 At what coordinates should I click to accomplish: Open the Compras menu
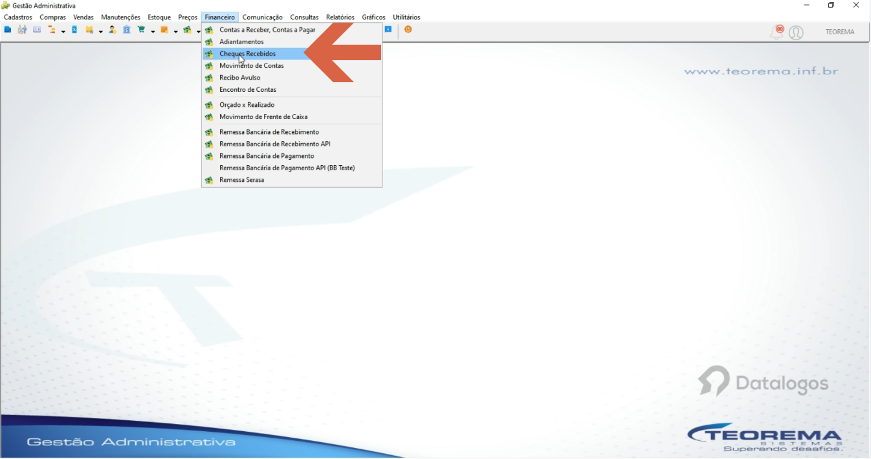pyautogui.click(x=53, y=17)
